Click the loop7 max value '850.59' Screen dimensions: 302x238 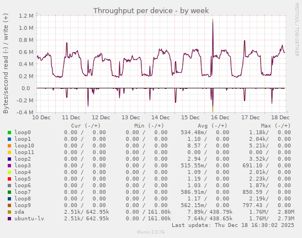252,192
